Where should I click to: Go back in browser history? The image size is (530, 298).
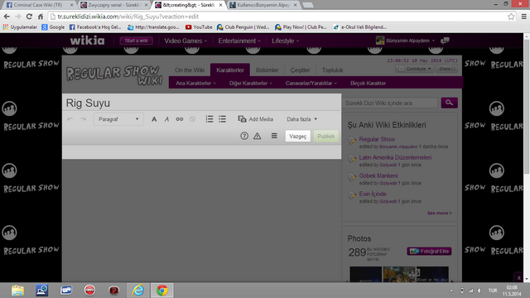click(7, 17)
